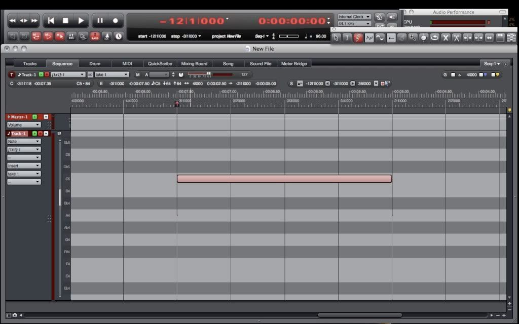Toggle Link Selection to Memory button
This screenshot has width=519, height=324.
click(60, 36)
